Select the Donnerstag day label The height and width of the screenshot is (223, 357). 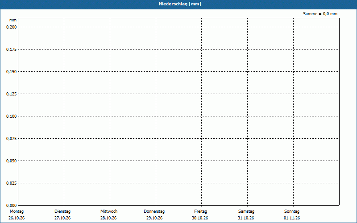point(154,211)
